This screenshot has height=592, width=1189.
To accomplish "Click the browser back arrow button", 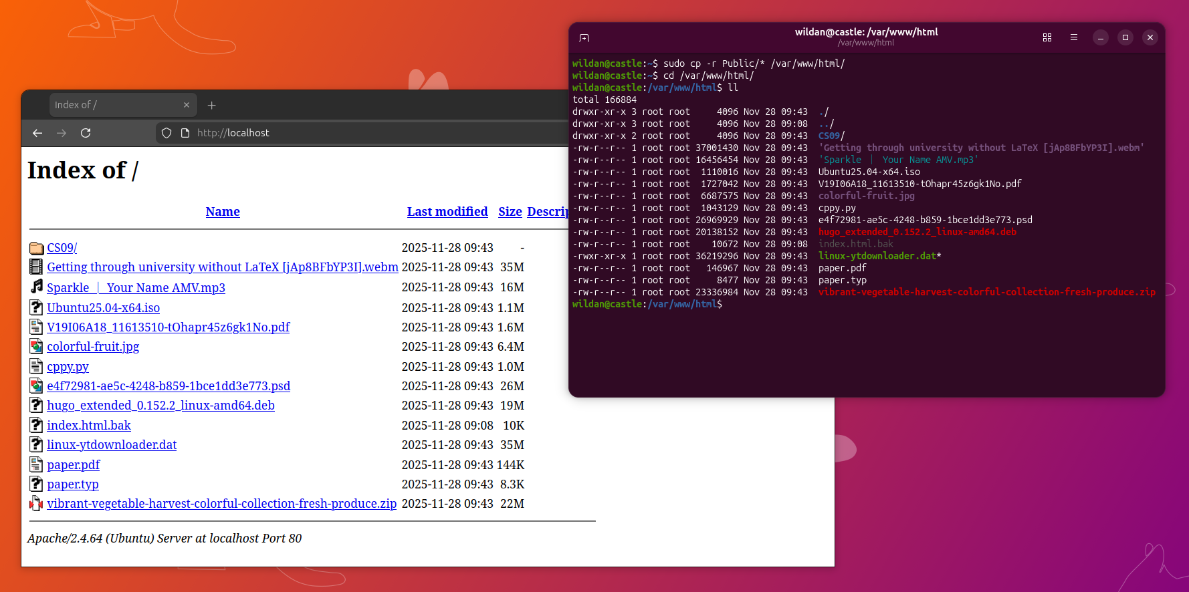I will pyautogui.click(x=37, y=133).
